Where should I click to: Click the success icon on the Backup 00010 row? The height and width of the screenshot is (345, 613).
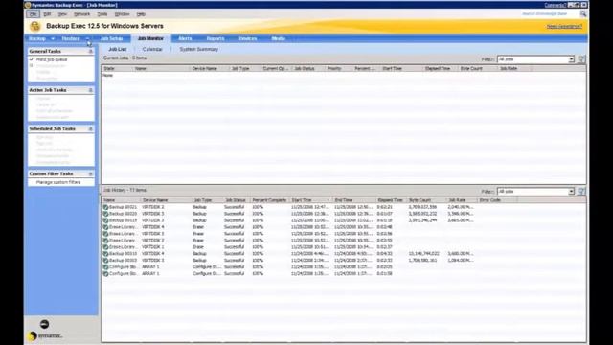click(x=105, y=254)
